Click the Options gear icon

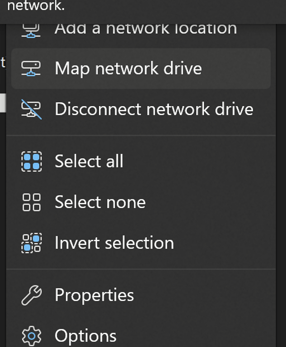pyautogui.click(x=31, y=336)
